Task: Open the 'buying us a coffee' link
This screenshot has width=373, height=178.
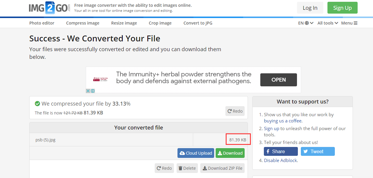Action: [x=283, y=121]
